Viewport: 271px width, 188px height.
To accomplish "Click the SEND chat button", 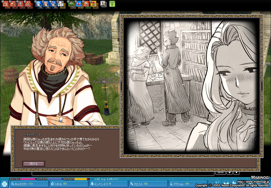I will [x=220, y=173].
